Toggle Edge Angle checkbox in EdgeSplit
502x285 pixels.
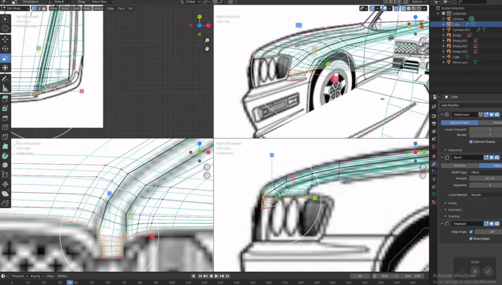471,232
